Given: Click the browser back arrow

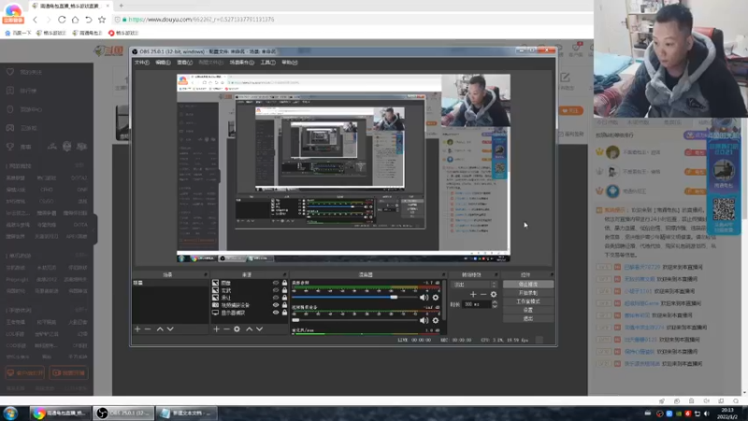Looking at the screenshot, I should pos(35,20).
